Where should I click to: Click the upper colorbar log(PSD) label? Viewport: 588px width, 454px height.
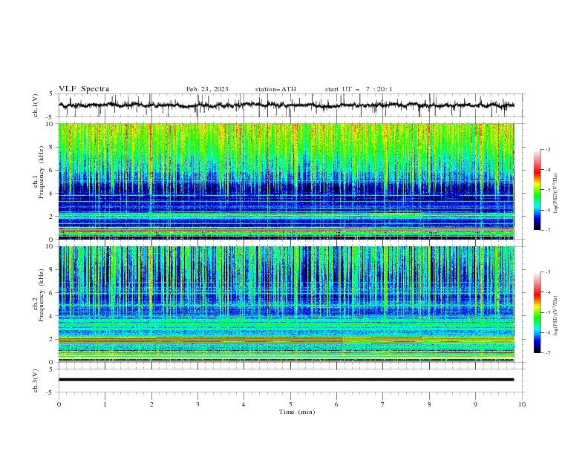[555, 194]
